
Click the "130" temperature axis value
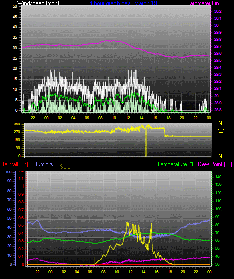click(218, 184)
